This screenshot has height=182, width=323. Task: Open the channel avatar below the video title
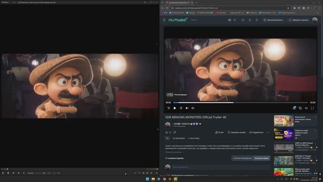[168, 124]
